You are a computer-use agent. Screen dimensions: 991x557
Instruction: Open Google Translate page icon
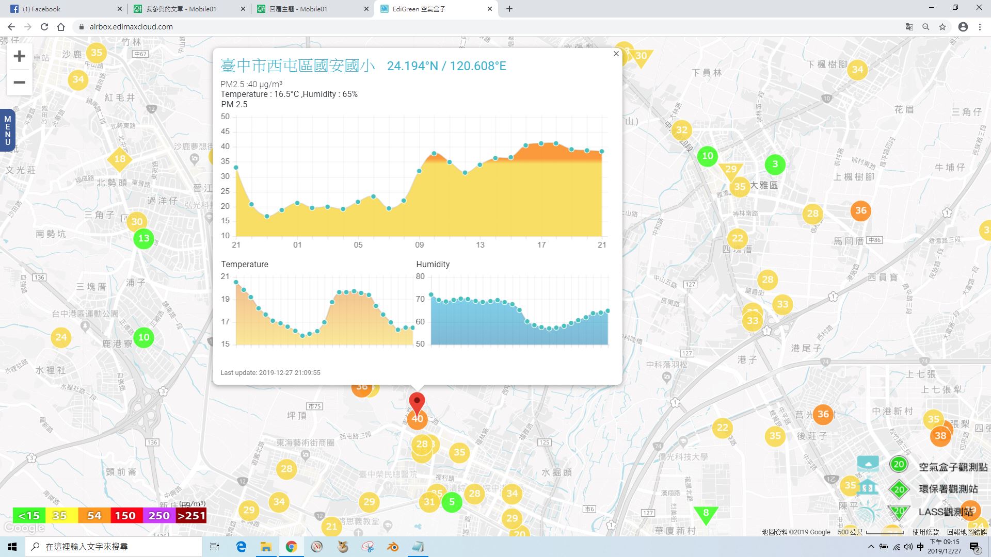909,27
